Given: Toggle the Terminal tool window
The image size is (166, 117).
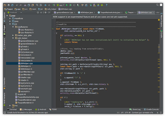Looking at the screenshot, I should [x=12, y=109].
